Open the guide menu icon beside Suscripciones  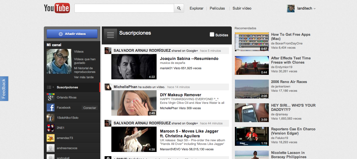[x=110, y=35]
